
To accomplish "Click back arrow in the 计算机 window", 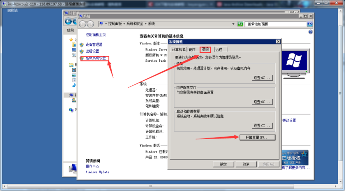I will pos(68,21).
